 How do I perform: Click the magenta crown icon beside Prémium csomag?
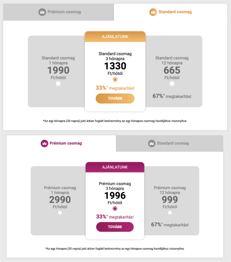point(45,143)
